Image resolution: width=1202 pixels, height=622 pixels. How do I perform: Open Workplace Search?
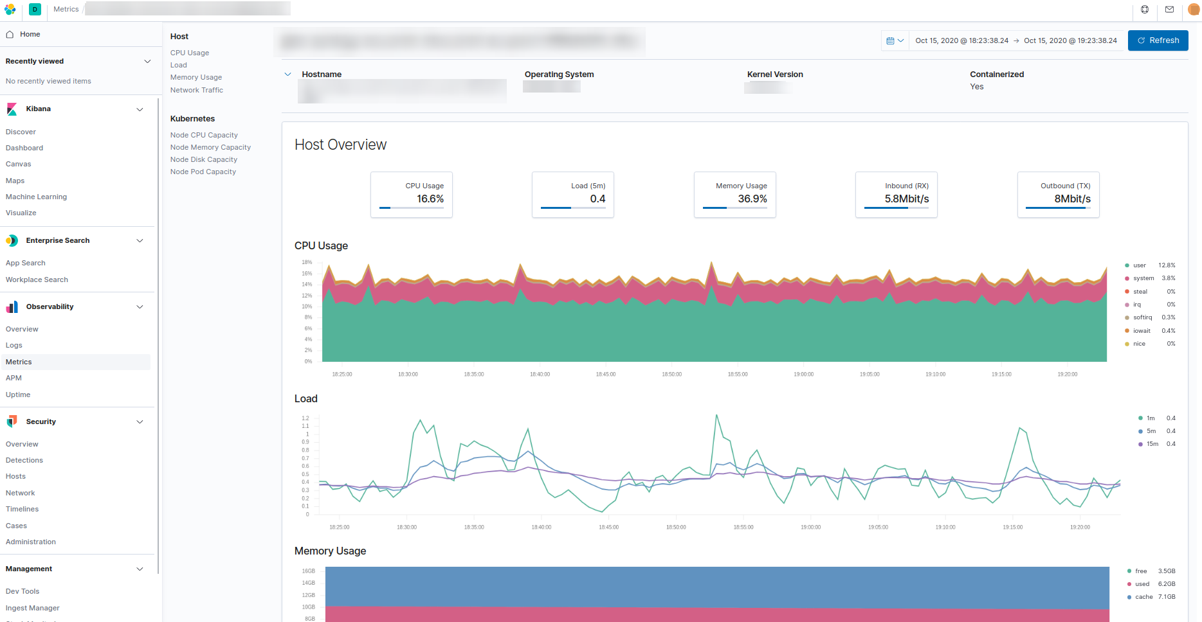[37, 280]
